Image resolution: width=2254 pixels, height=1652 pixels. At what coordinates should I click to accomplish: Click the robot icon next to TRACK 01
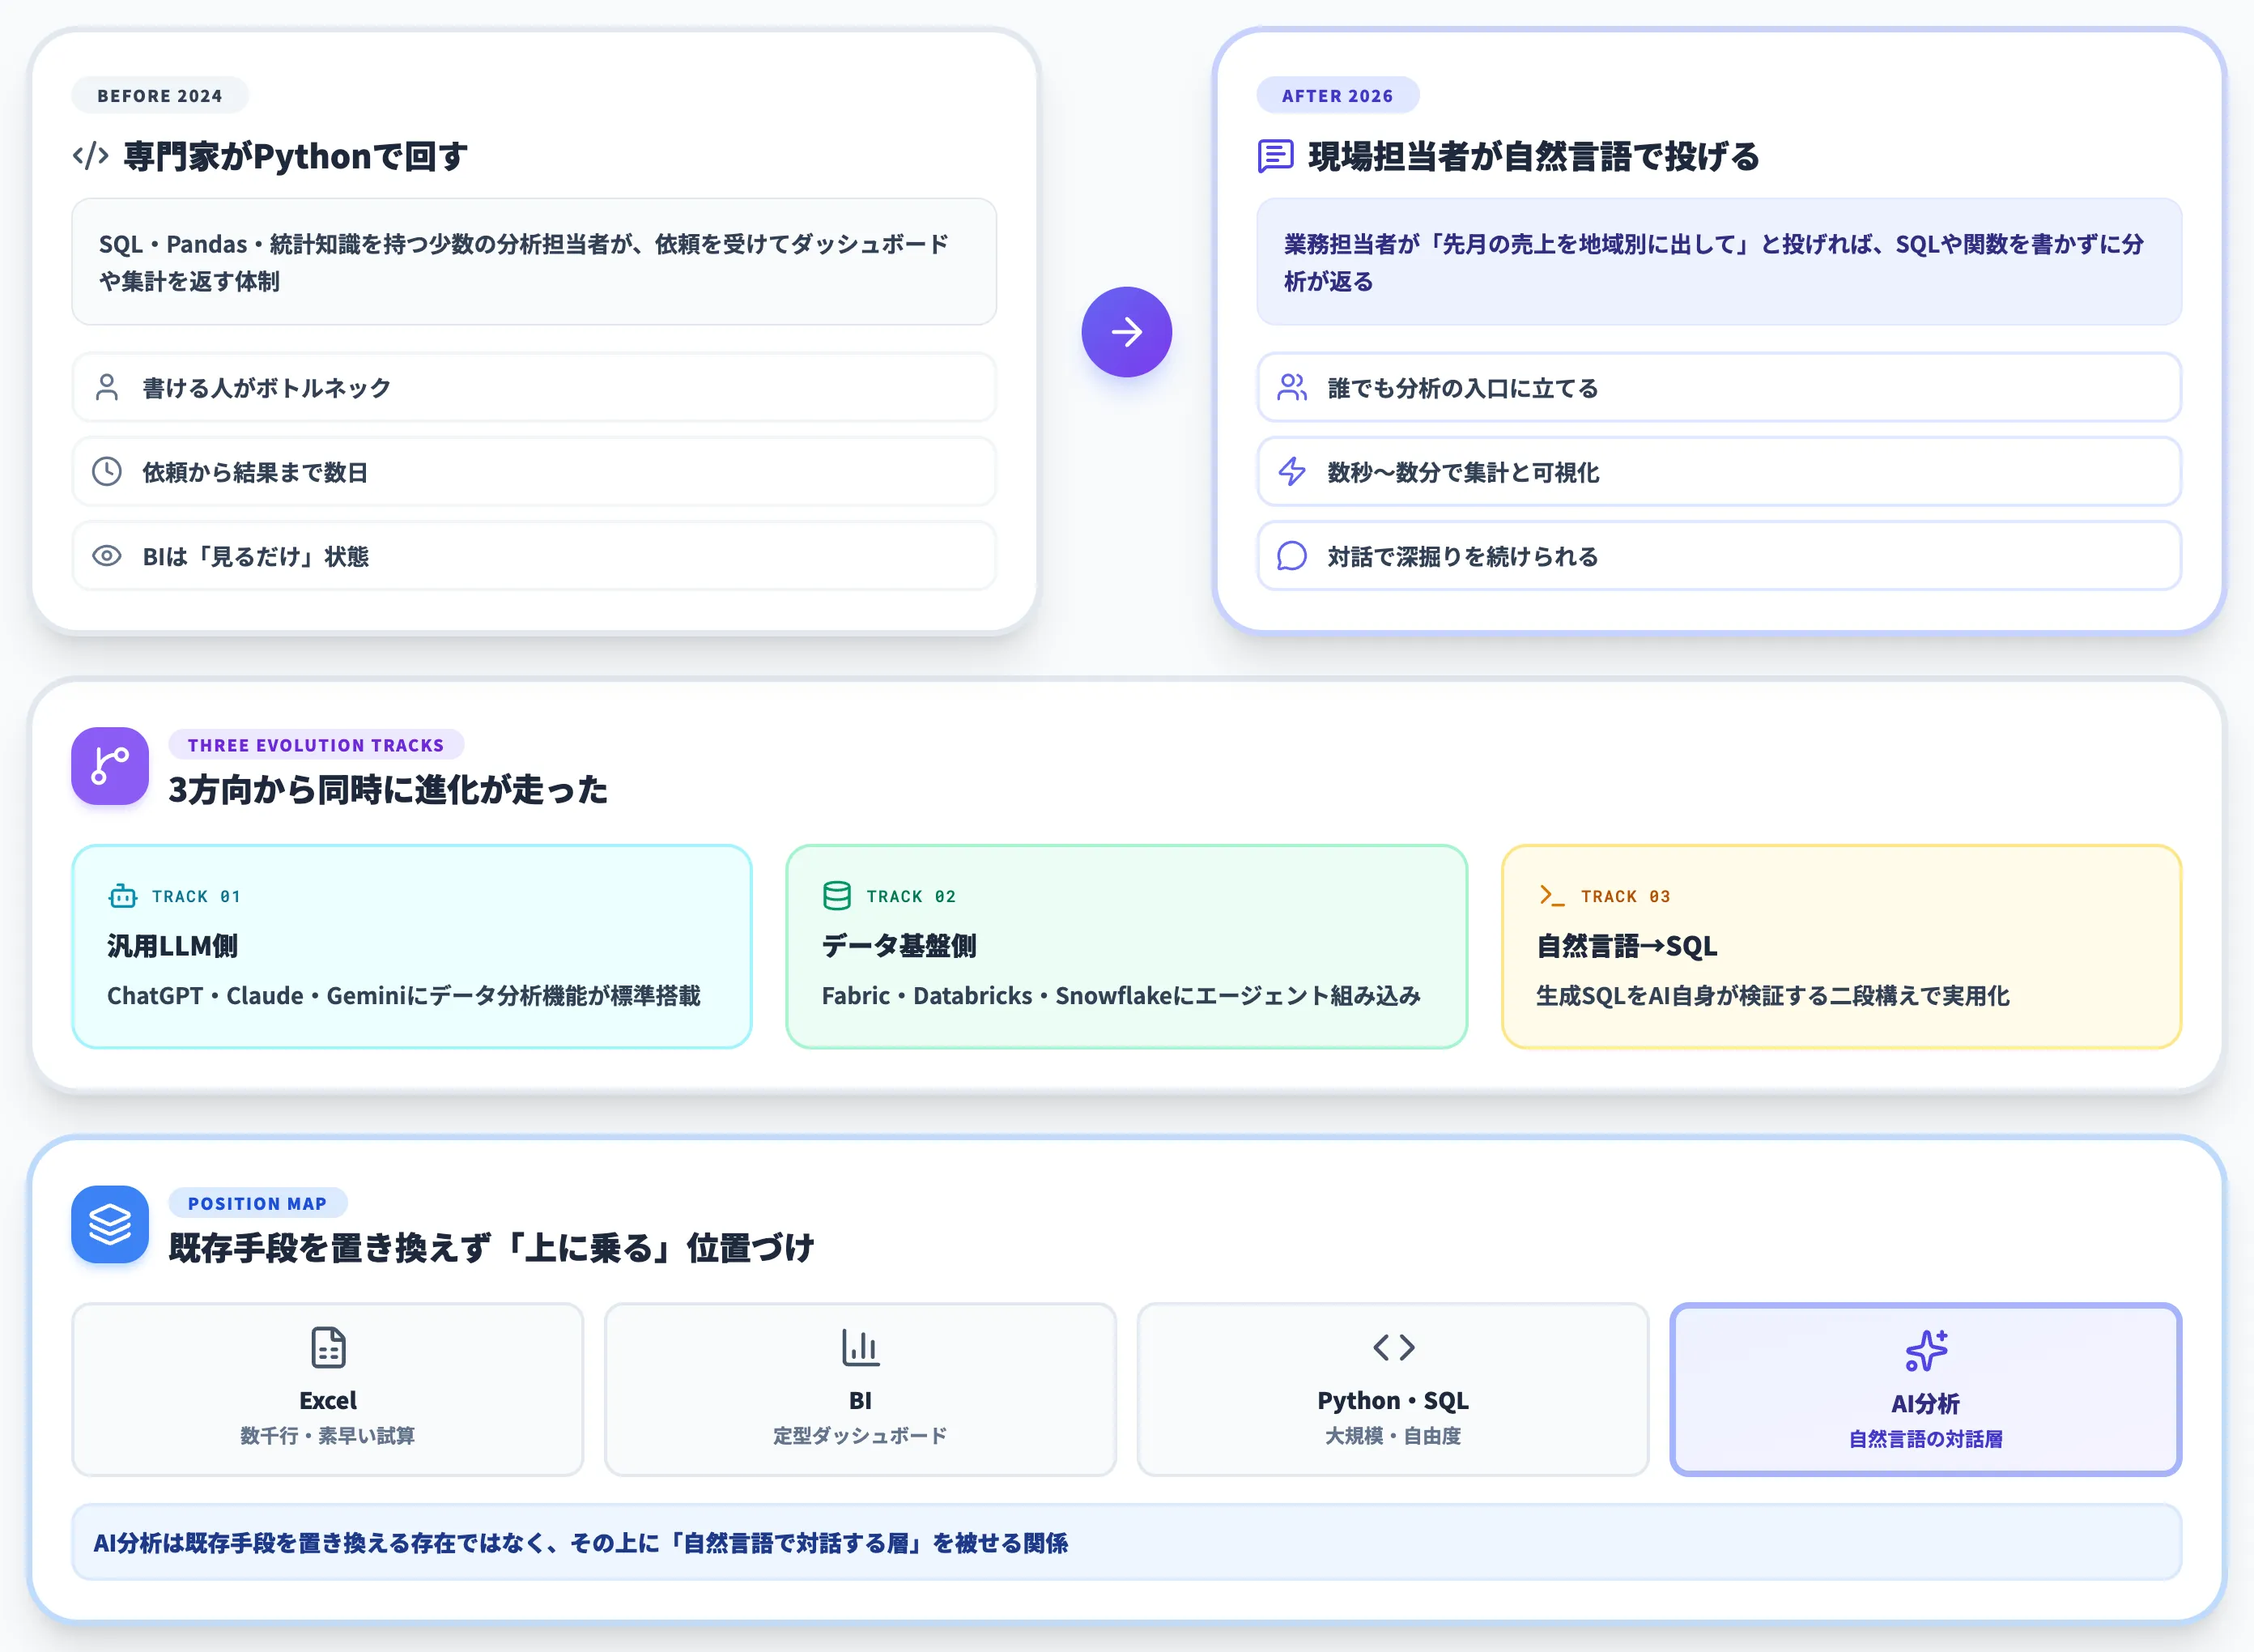point(123,896)
